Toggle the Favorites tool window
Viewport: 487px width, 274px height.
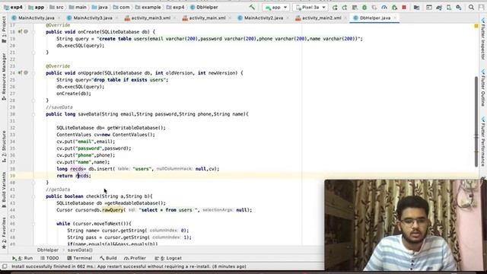4,233
